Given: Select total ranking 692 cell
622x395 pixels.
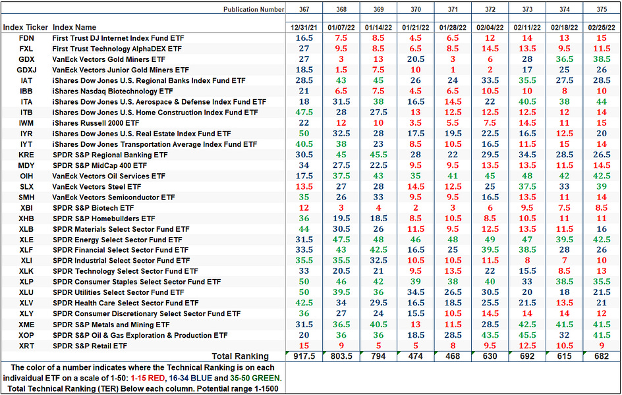Looking at the screenshot, I should (x=527, y=356).
